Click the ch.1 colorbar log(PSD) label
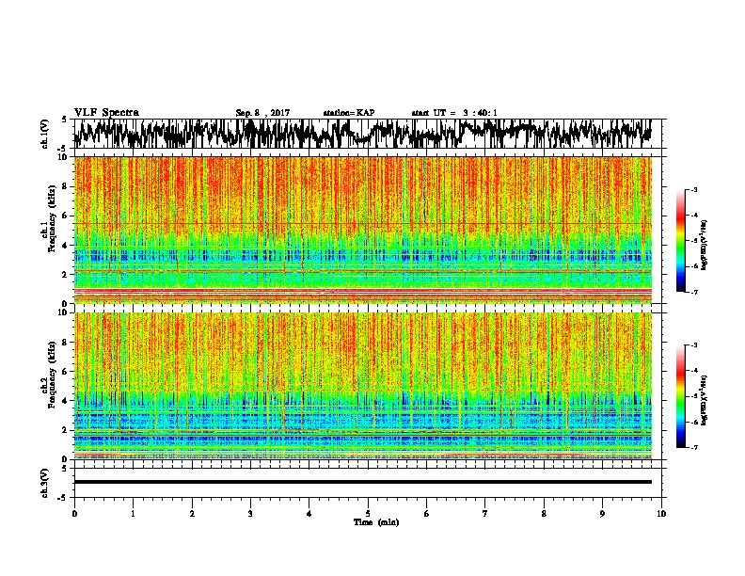 tap(705, 246)
